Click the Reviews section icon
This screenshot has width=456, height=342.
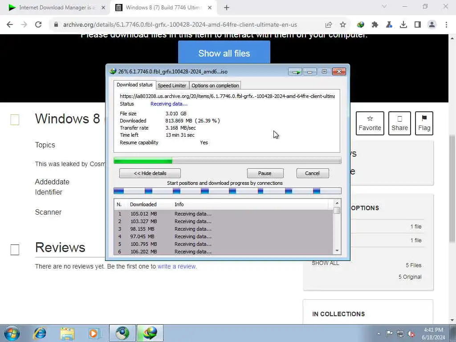(15, 249)
